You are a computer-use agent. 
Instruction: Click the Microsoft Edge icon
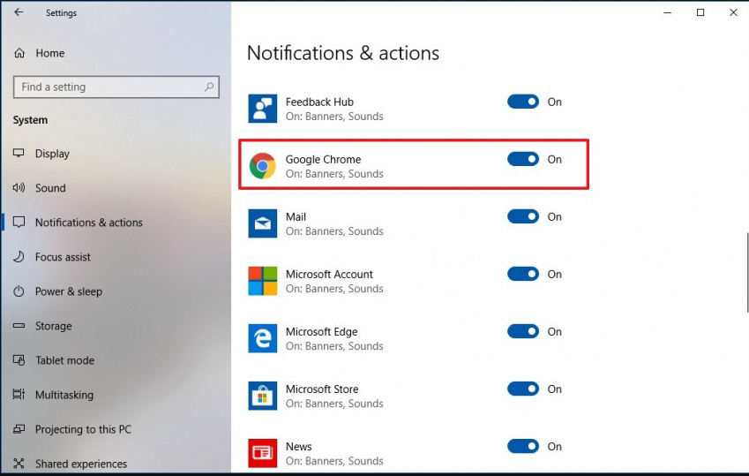coord(262,338)
